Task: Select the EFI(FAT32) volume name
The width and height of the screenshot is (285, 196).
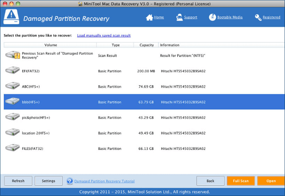Action: point(31,71)
